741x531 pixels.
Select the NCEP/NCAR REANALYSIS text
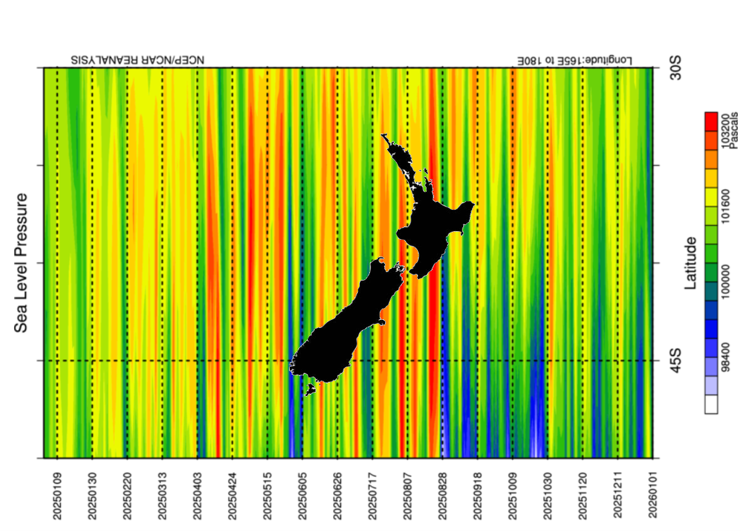pos(137,60)
